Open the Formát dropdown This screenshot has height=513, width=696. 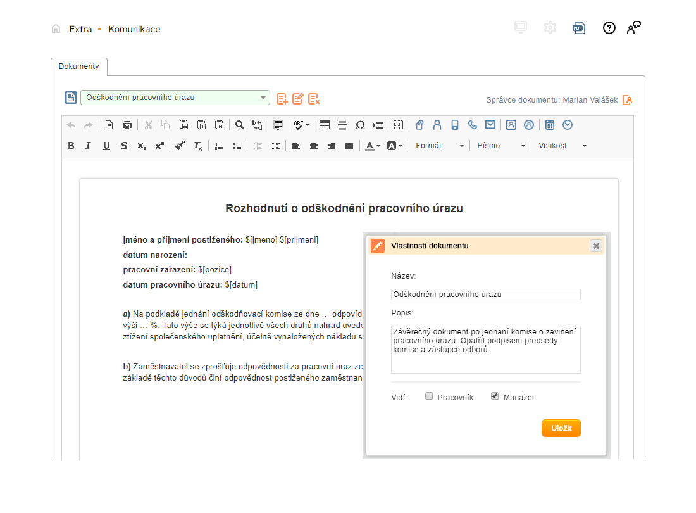tap(439, 146)
